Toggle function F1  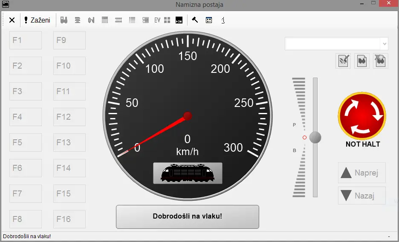[26, 40]
